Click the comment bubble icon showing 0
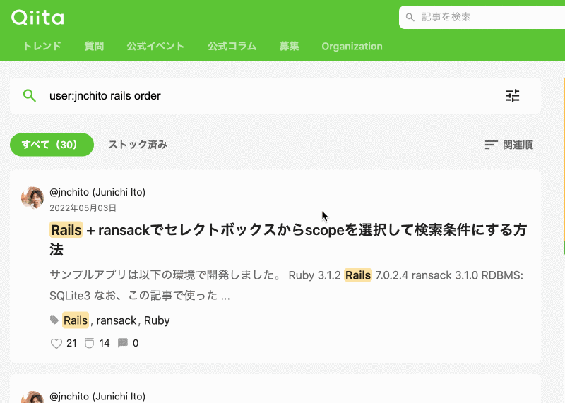The width and height of the screenshot is (565, 403). pos(122,342)
